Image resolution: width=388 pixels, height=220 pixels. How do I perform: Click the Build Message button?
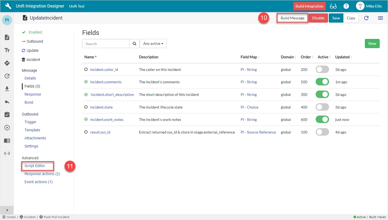pyautogui.click(x=292, y=18)
